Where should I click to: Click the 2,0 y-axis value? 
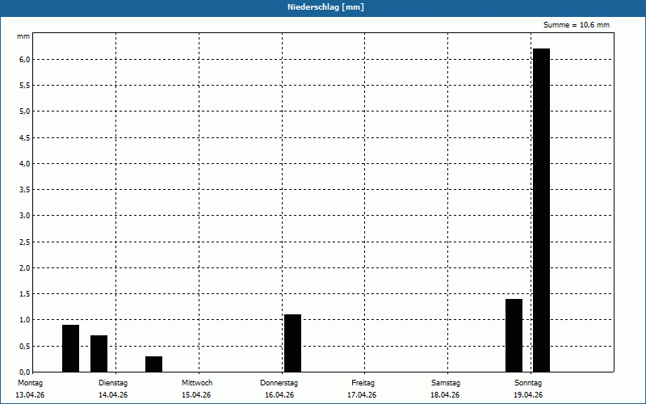(x=25, y=268)
